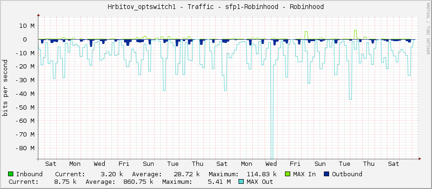Click the '10 M' y-axis label

point(27,26)
